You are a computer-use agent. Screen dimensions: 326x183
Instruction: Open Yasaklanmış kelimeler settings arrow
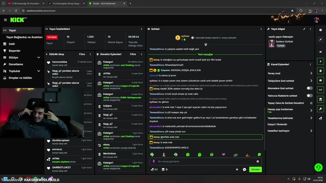point(311,118)
